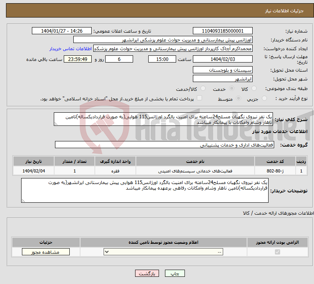
Task: Click the date cell 1404/02/04
Action: pyautogui.click(x=33, y=171)
